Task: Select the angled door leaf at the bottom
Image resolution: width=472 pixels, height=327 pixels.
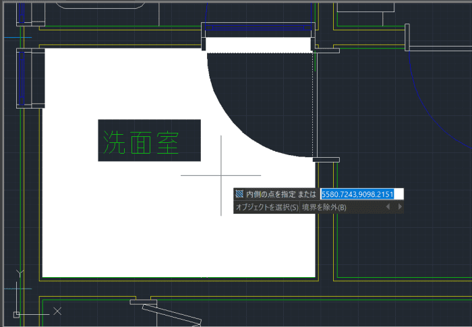Action: click(x=171, y=314)
